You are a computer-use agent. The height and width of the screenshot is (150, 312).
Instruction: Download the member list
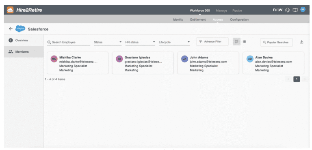tap(302, 42)
